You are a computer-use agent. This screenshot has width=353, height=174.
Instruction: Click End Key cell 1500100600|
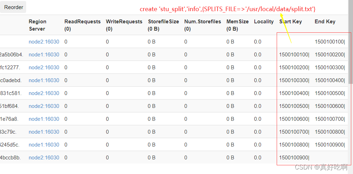pos(330,106)
